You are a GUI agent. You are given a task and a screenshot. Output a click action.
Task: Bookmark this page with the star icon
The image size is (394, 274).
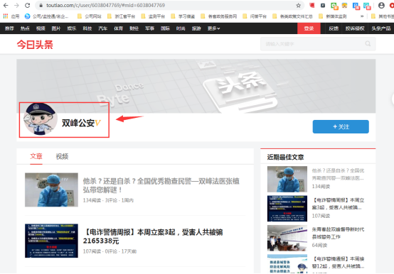[298, 5]
